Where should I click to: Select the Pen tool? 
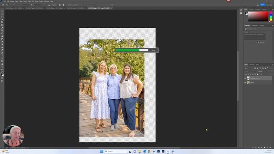point(2,53)
